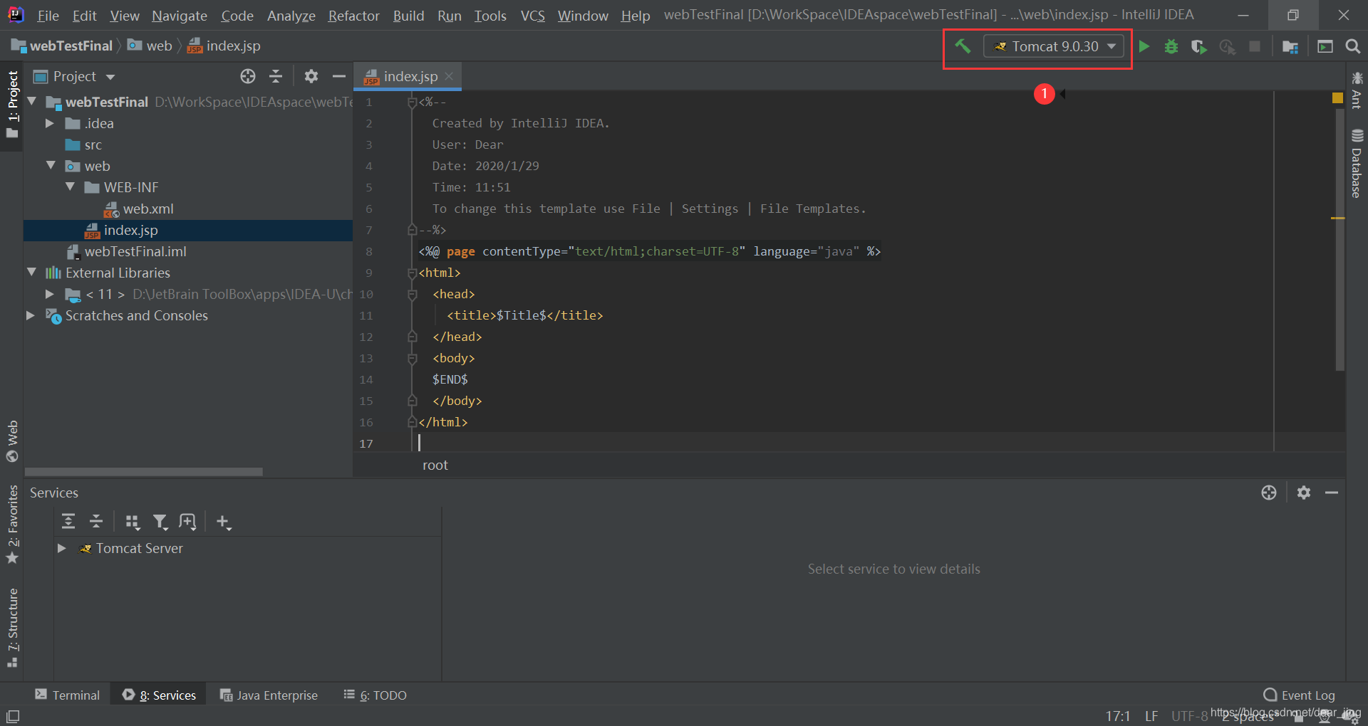Start debugging with the bug icon
1368x726 pixels.
(1171, 46)
